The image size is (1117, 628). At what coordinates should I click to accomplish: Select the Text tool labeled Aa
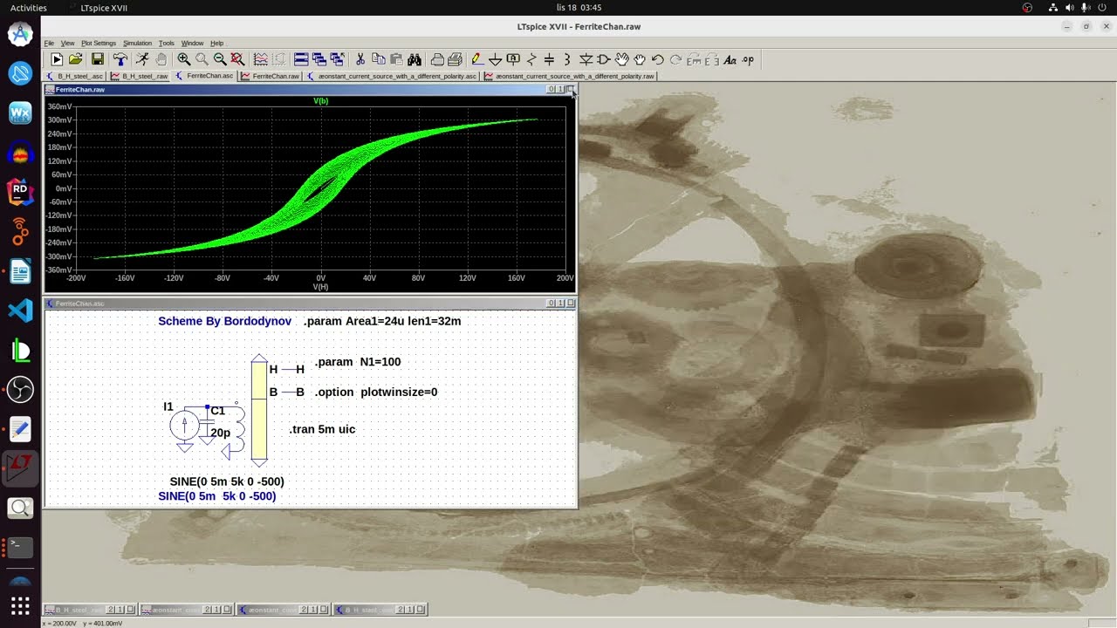(730, 59)
